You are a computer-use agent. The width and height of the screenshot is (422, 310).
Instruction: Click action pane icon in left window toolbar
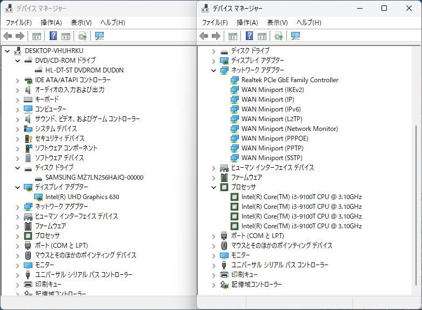click(x=66, y=36)
